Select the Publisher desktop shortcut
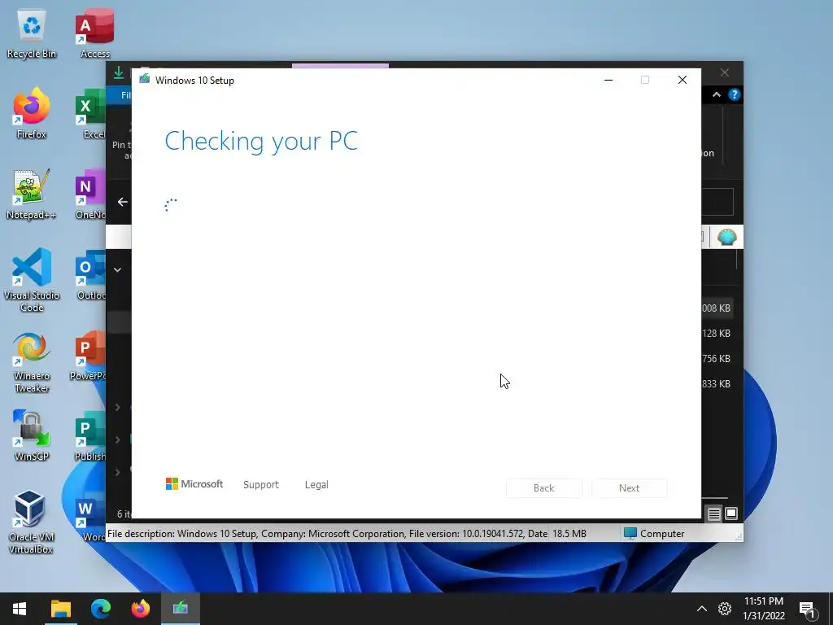Screen dimensions: 833x625 tap(89, 436)
